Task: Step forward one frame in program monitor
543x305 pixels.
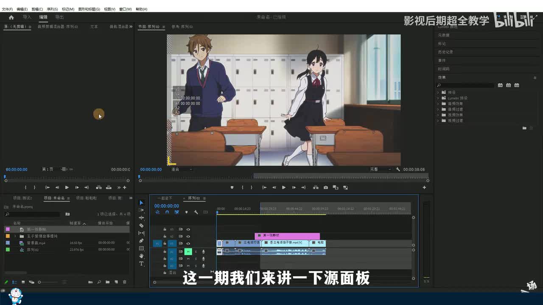Action: (x=294, y=187)
